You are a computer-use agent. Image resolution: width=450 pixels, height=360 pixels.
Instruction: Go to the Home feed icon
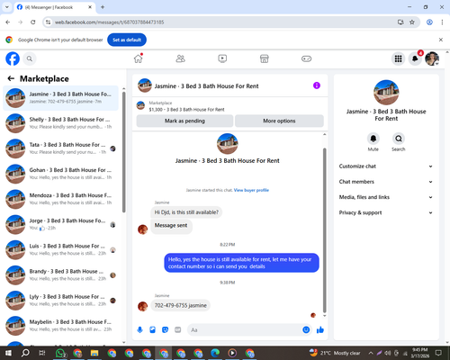click(139, 58)
